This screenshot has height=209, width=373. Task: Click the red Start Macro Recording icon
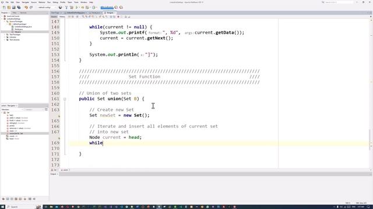point(118,17)
